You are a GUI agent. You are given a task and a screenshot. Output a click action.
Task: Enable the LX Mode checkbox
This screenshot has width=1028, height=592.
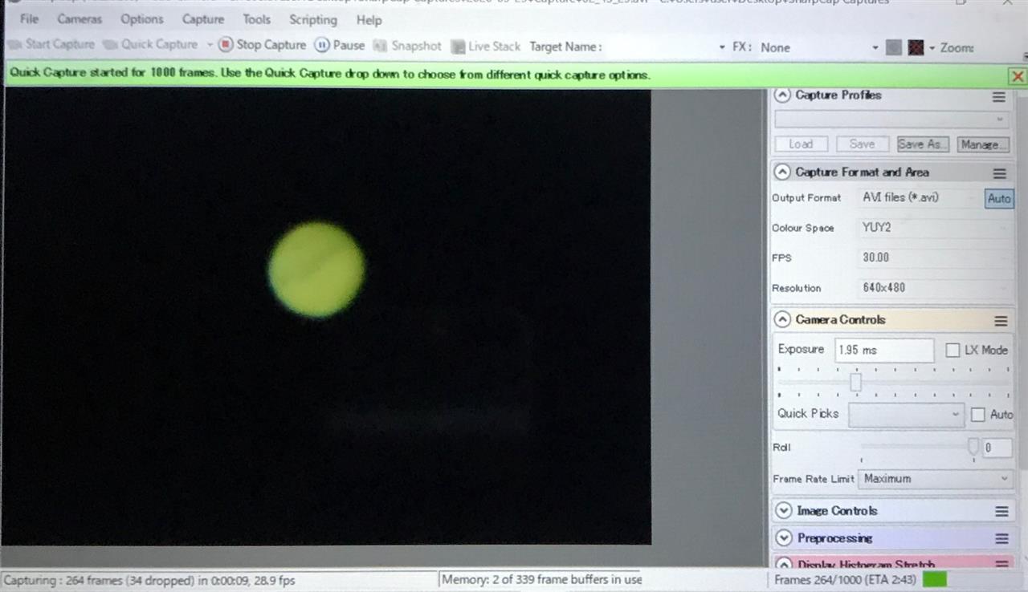tap(953, 350)
